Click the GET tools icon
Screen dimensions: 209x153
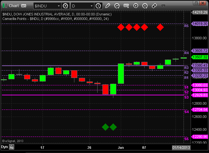click(126, 6)
